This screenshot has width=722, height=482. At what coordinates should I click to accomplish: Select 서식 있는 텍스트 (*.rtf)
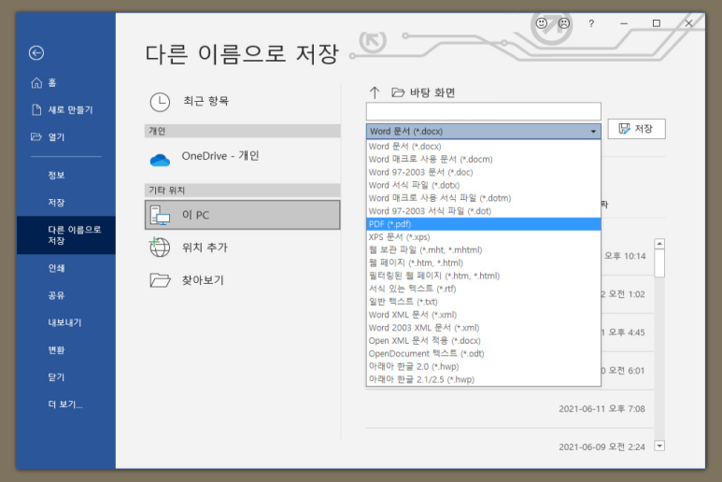tap(484, 289)
